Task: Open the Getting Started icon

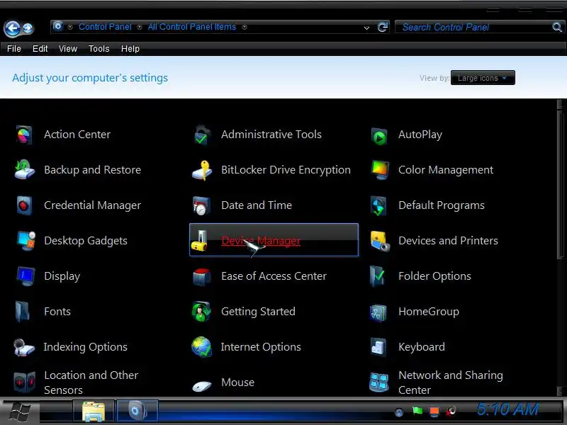Action: [201, 311]
